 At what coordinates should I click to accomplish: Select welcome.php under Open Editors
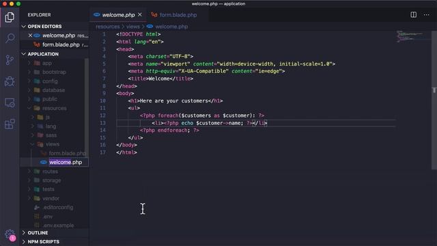click(55, 36)
